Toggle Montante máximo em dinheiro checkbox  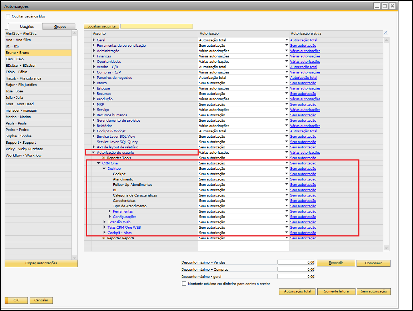(x=184, y=284)
